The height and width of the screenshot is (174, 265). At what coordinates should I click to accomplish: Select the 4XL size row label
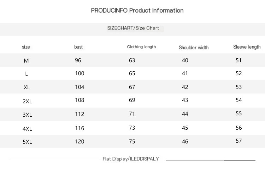tap(27, 129)
